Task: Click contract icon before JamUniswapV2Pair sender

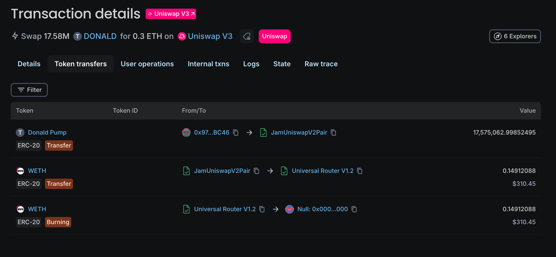Action: point(187,171)
